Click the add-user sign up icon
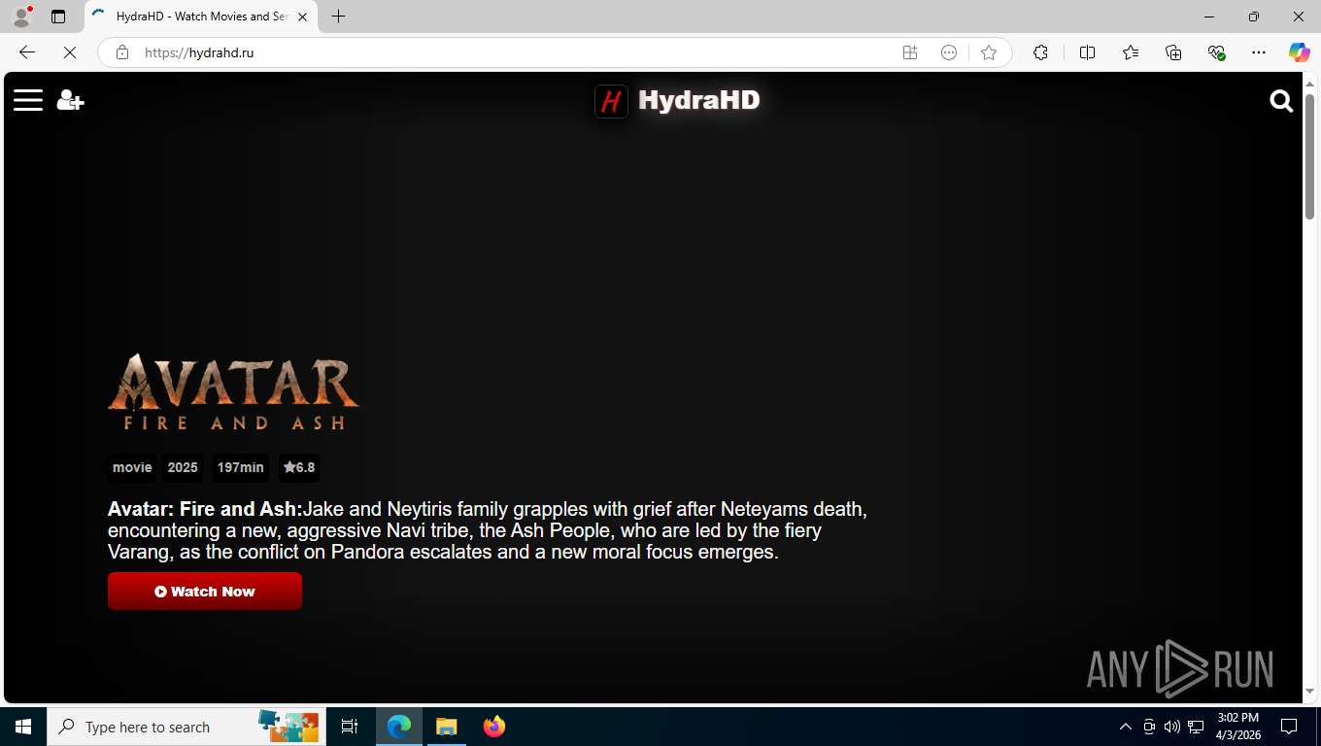Viewport: 1321px width, 746px height. (70, 100)
